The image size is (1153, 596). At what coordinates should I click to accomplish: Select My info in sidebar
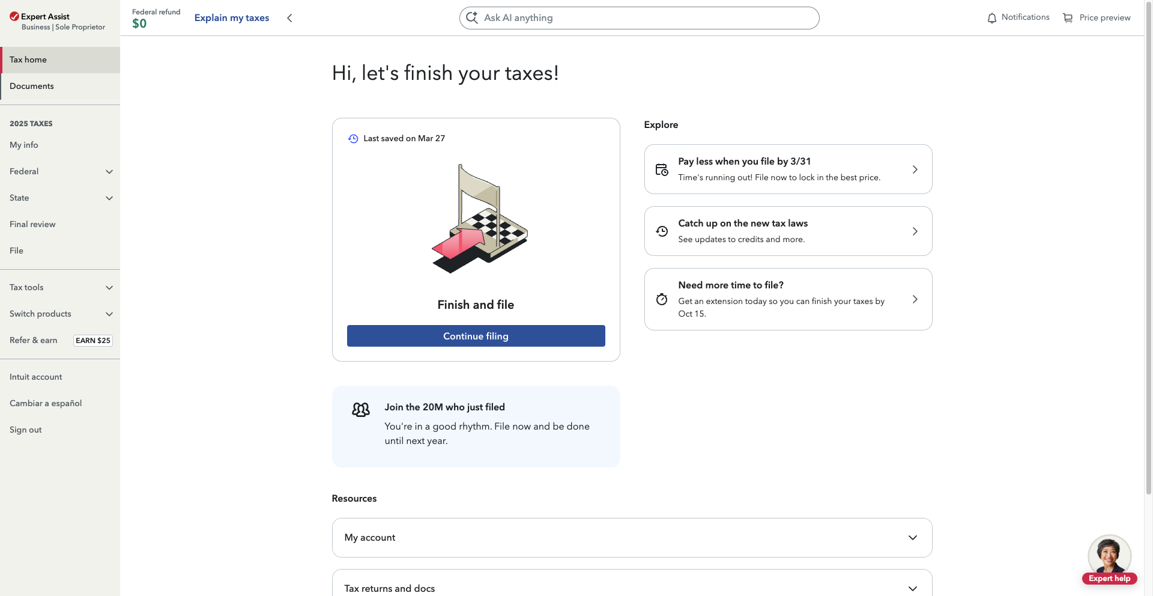[24, 145]
